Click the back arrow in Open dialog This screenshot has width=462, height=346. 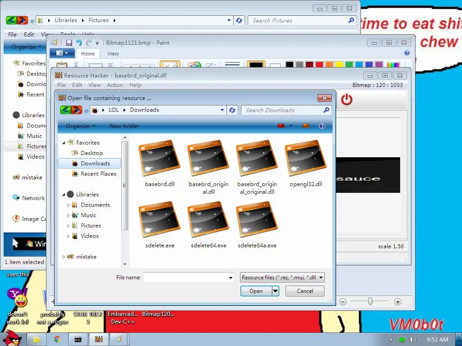[x=66, y=110]
